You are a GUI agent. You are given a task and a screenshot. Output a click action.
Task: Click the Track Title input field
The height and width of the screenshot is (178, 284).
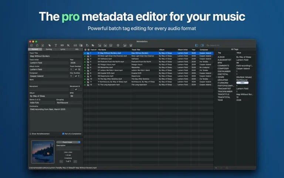click(55, 56)
